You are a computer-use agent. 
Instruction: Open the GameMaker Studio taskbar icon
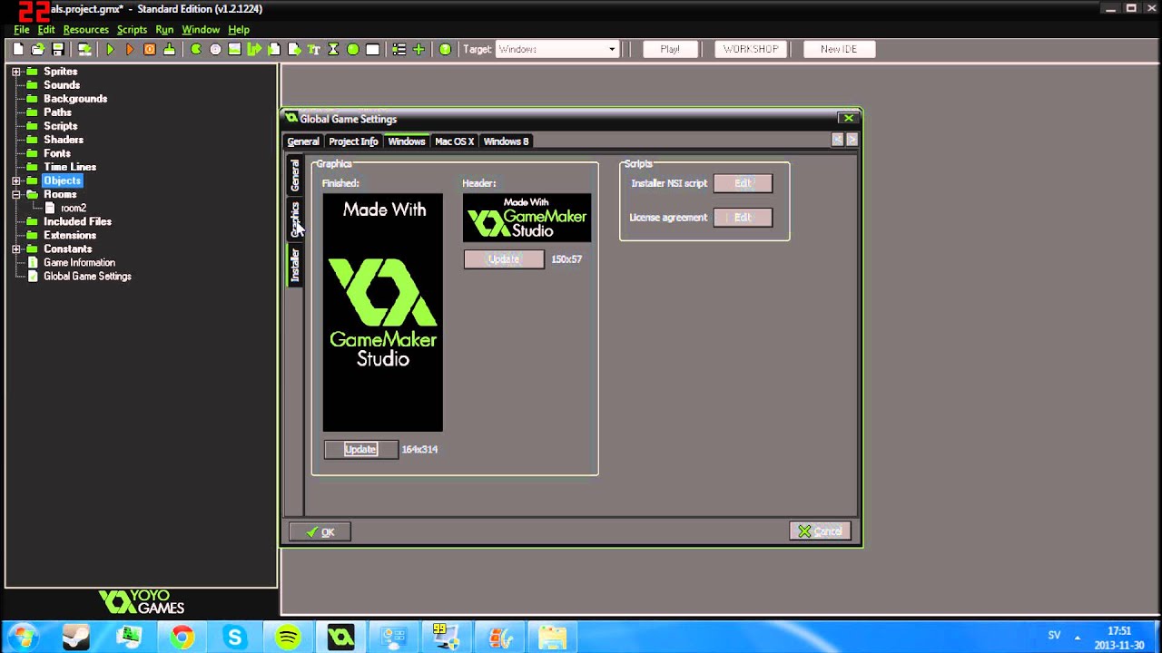(x=340, y=638)
